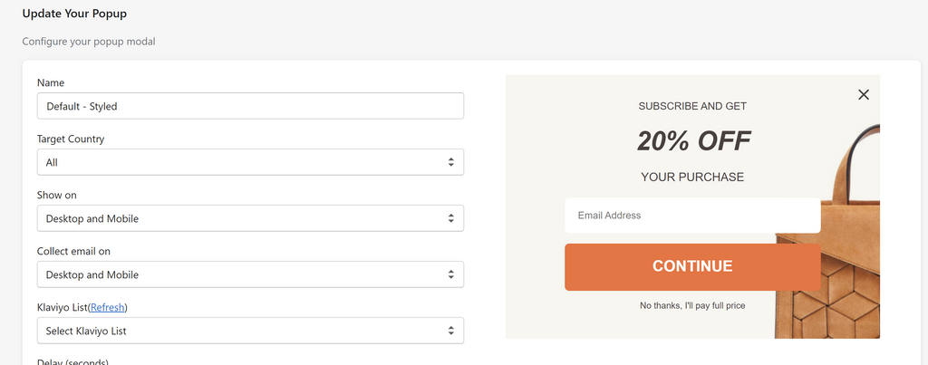The height and width of the screenshot is (365, 928).
Task: Click the Email Address field in the preview
Action: point(692,216)
